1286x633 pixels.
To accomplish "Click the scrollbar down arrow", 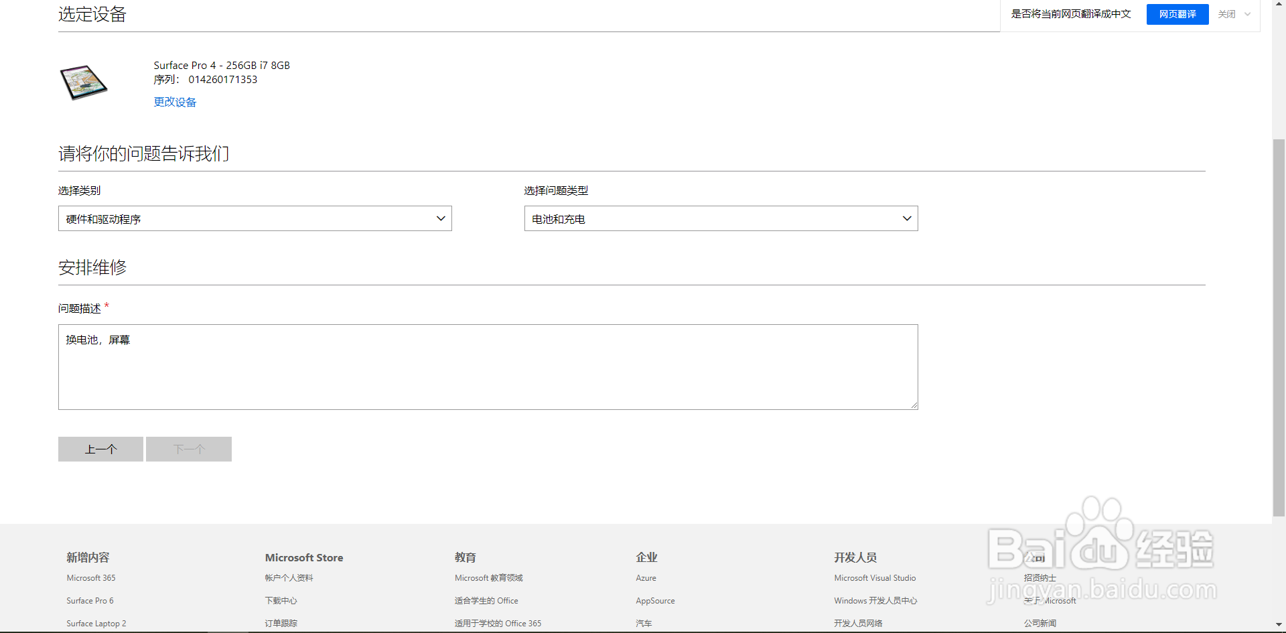I will 1279,624.
